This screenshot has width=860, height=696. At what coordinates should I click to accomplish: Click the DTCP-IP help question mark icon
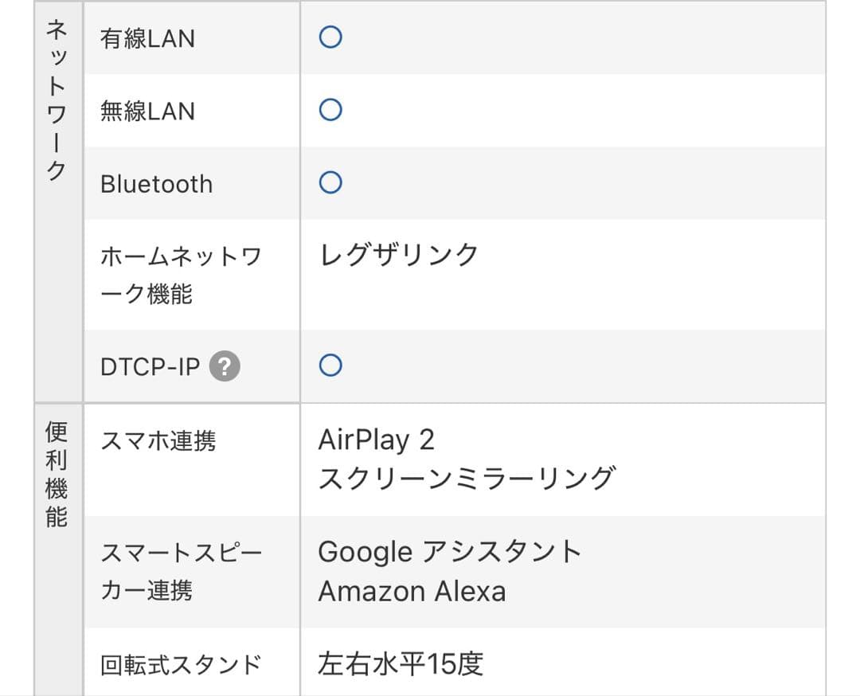coord(225,366)
